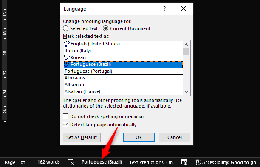Toggle Detect language automatically checkbox

[66, 125]
